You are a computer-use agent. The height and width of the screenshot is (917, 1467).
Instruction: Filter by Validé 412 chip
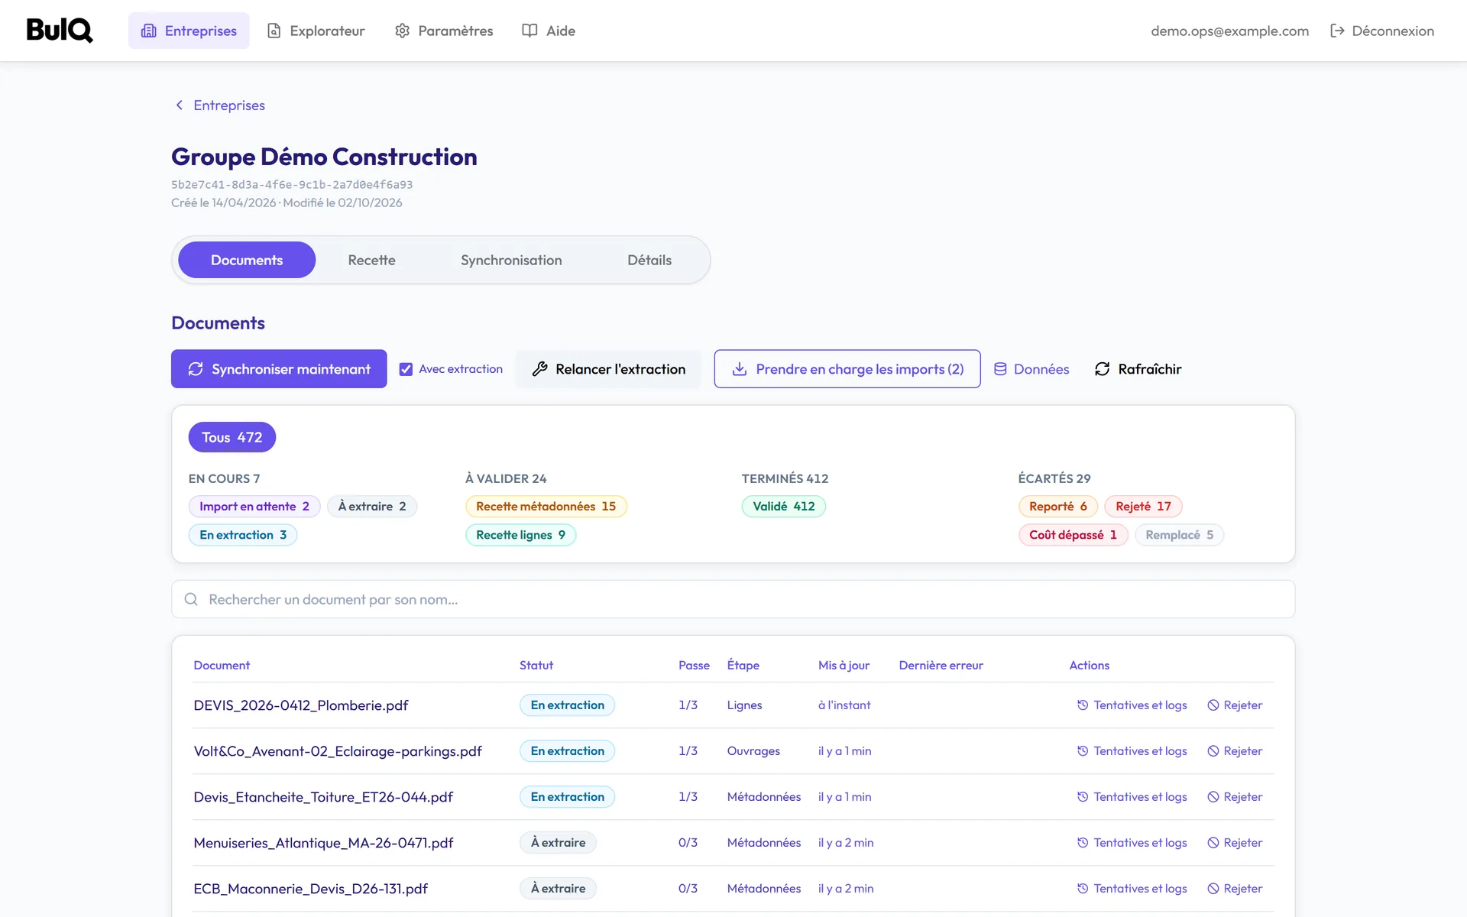(x=784, y=507)
